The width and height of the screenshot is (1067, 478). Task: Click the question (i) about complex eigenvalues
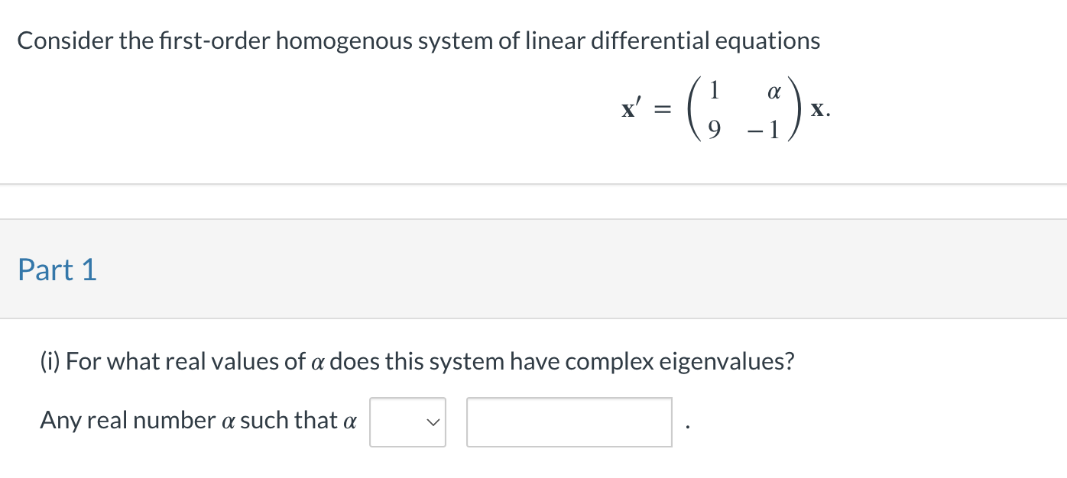pyautogui.click(x=417, y=361)
